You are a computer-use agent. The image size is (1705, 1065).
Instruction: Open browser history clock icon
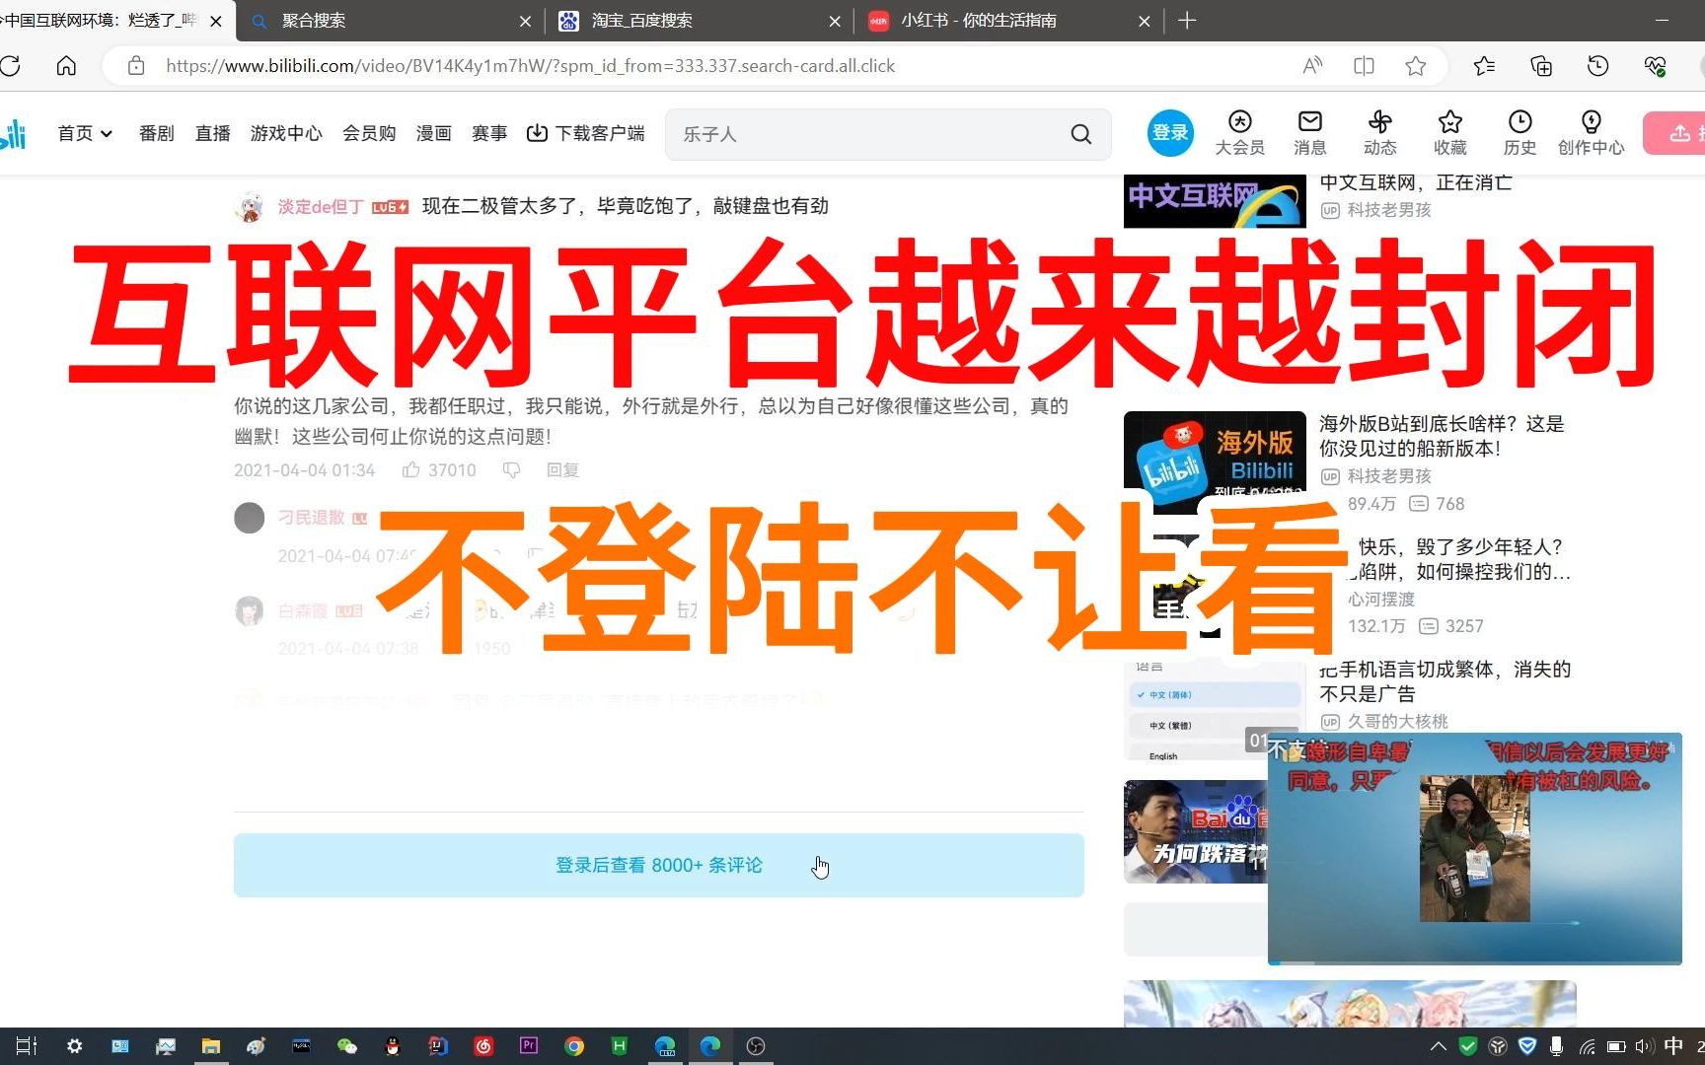(1597, 66)
